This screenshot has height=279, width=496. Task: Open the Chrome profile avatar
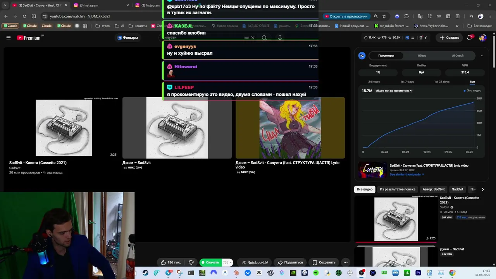click(481, 16)
